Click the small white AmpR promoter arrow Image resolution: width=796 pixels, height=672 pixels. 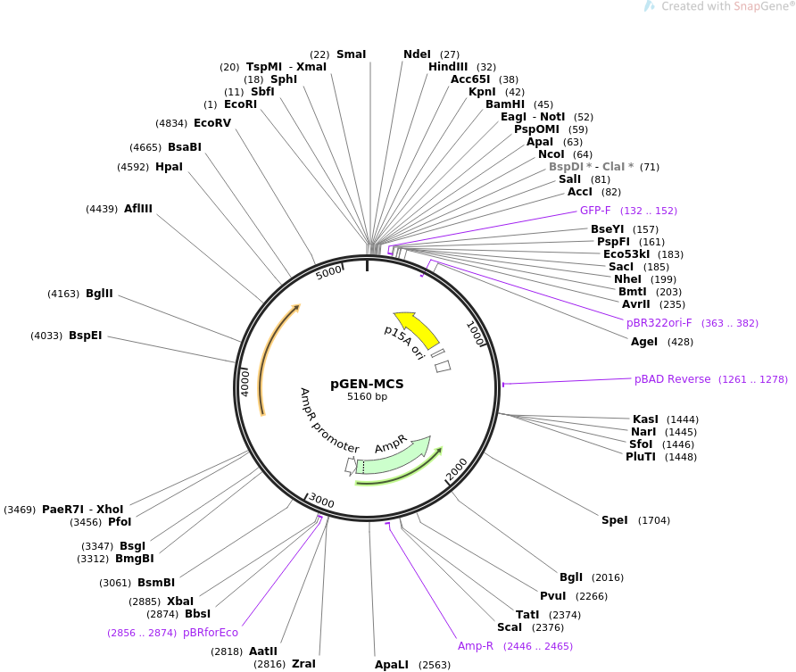pos(350,466)
